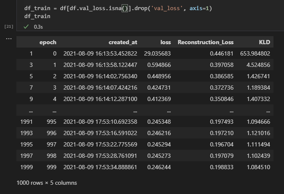Click KLD value 1.102439
Screen dimensions: 284x194
[258, 156]
